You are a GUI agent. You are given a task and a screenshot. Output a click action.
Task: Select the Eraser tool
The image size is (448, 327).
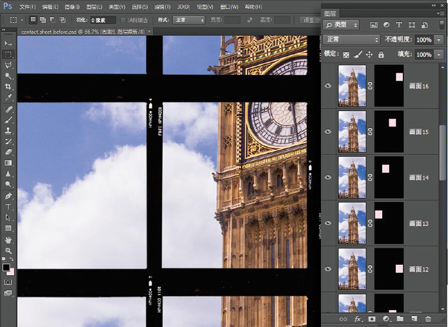tap(8, 152)
